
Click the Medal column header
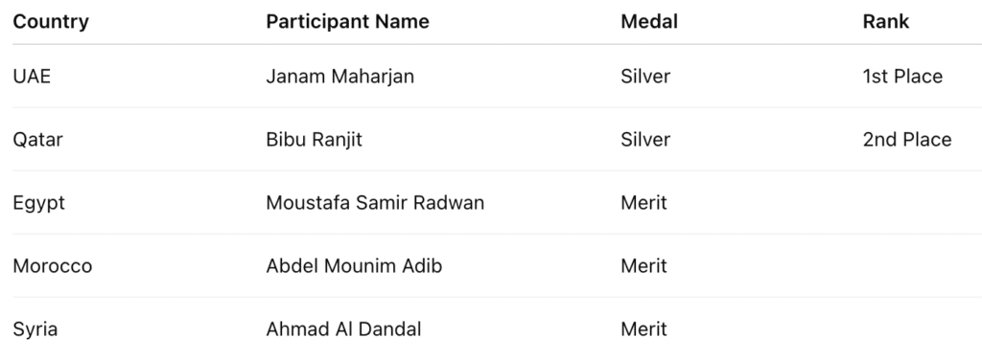pyautogui.click(x=649, y=21)
